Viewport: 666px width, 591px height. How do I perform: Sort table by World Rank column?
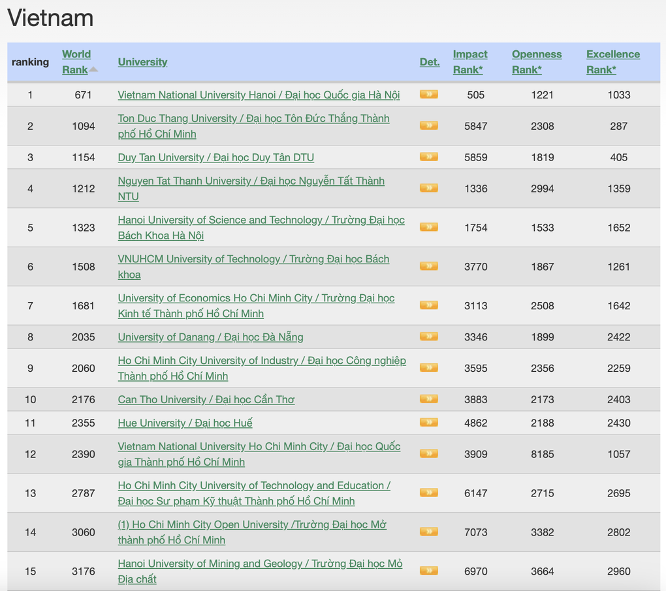[76, 62]
